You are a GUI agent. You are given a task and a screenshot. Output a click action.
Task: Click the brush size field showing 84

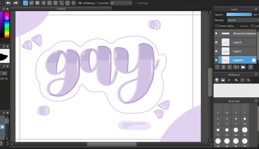[4, 73]
